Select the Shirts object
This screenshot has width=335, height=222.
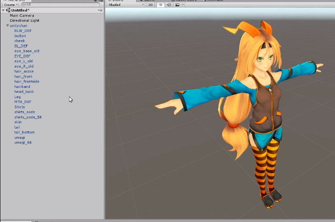coord(19,107)
